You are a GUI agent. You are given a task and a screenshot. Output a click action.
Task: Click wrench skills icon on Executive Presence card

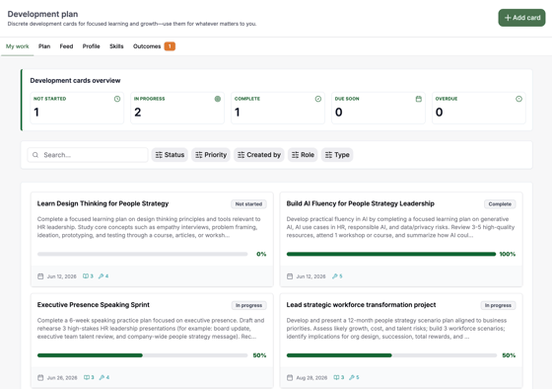[x=103, y=377]
